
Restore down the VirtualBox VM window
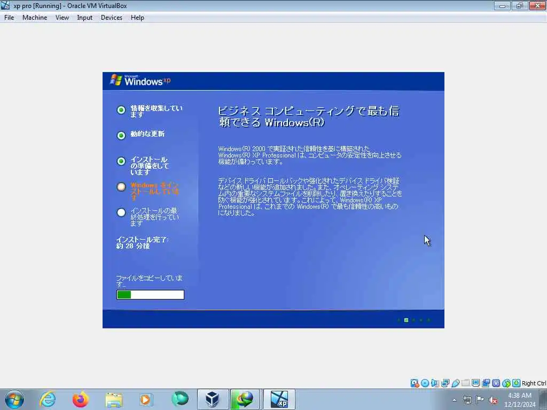click(x=520, y=5)
